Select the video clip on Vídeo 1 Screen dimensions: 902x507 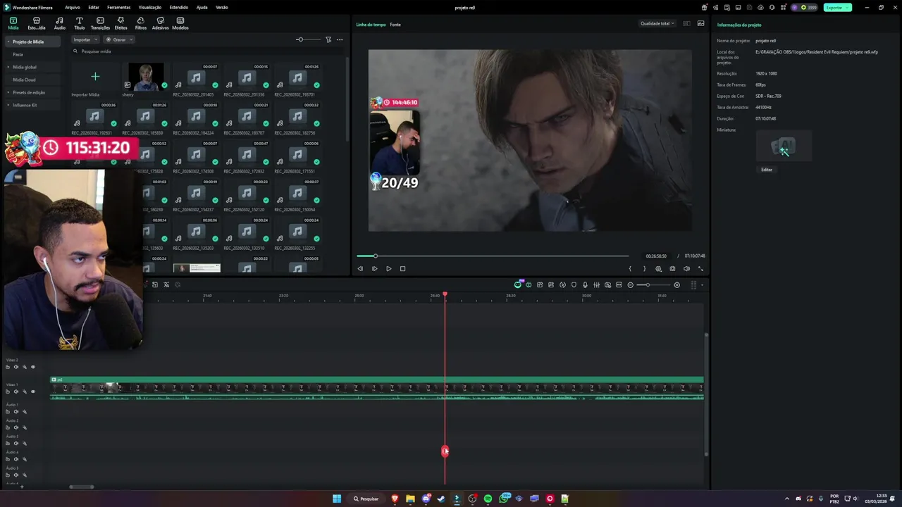pyautogui.click(x=377, y=389)
